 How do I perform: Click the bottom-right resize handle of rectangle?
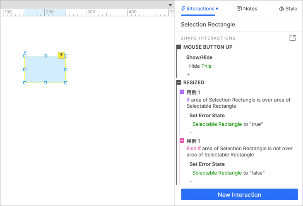(x=66, y=83)
